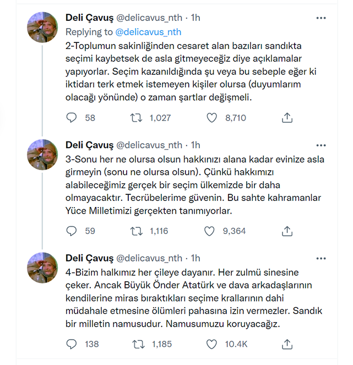Like the tweet with 9,364 likes
Image resolution: width=353 pixels, height=365 pixels.
pyautogui.click(x=209, y=231)
